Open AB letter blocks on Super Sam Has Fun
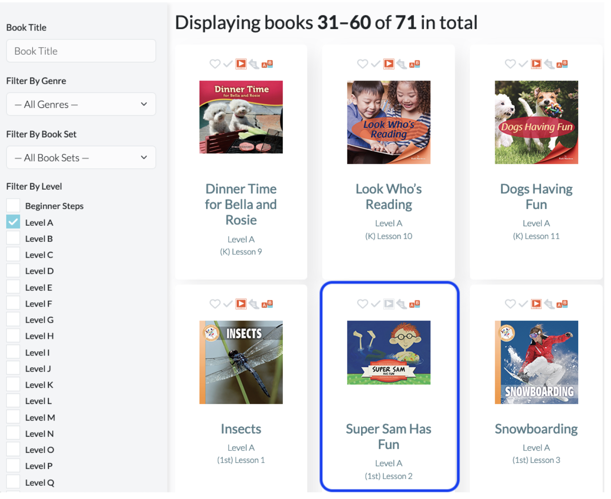 (415, 304)
